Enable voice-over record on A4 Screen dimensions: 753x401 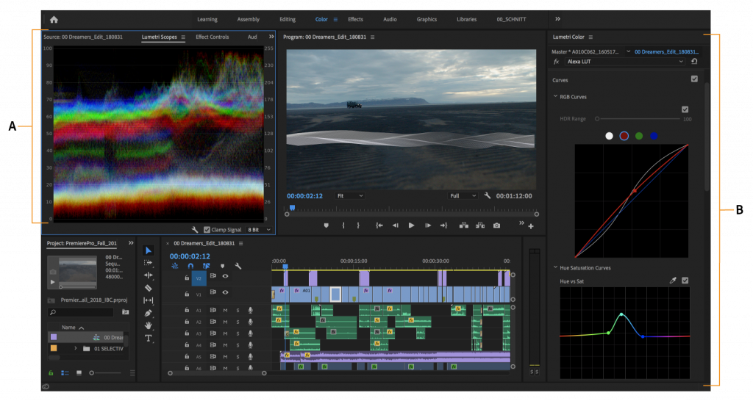click(250, 345)
